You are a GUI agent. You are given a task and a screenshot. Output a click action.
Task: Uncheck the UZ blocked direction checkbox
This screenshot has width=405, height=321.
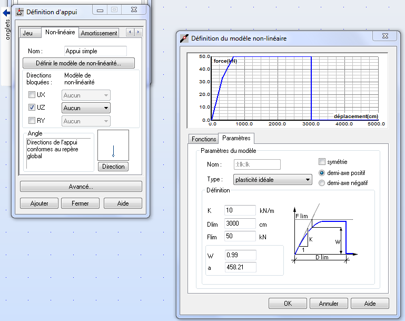click(32, 107)
